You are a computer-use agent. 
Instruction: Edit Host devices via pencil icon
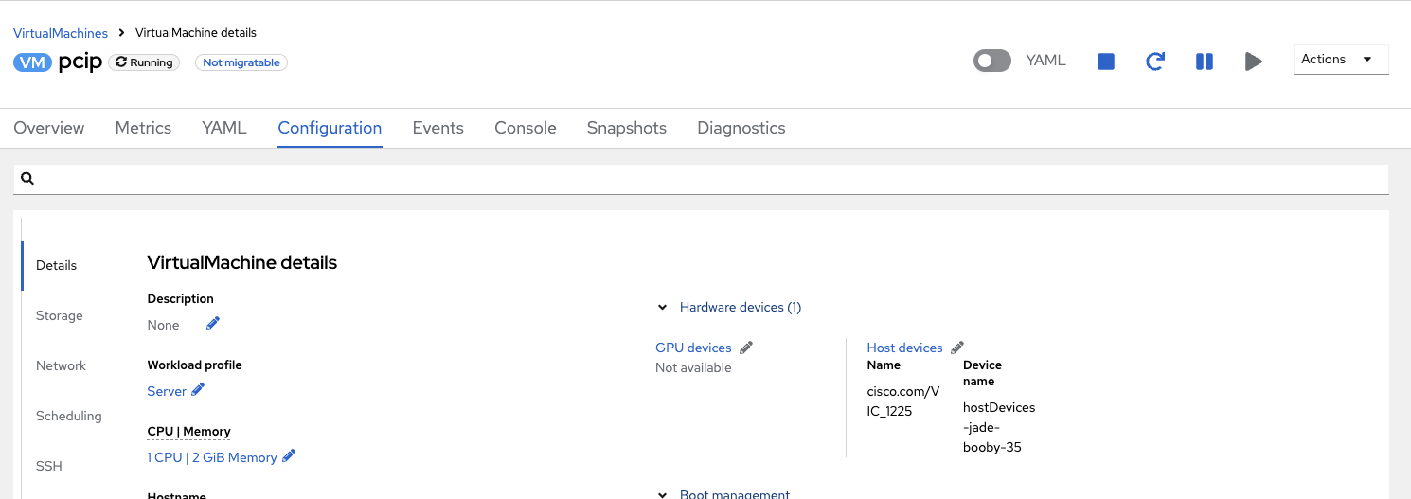coord(957,348)
